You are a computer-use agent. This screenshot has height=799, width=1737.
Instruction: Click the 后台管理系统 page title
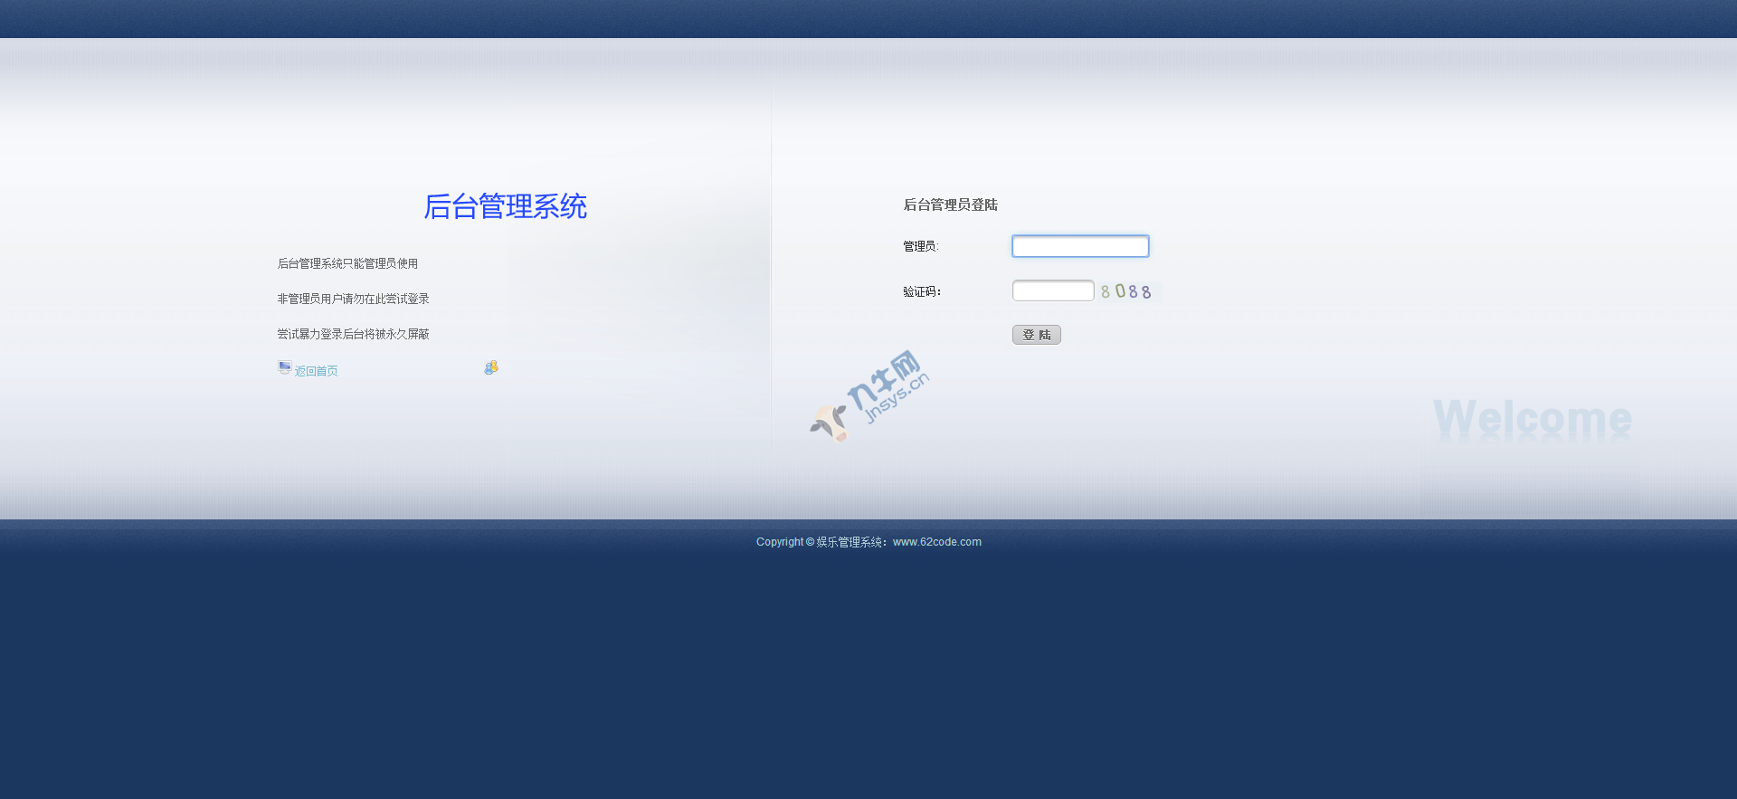tap(506, 206)
